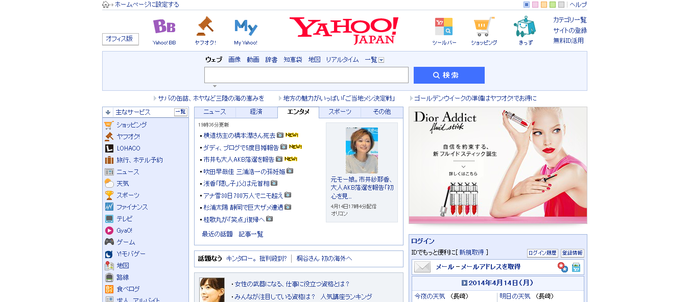Select the 辞書 search type
This screenshot has width=689, height=302.
pyautogui.click(x=271, y=60)
